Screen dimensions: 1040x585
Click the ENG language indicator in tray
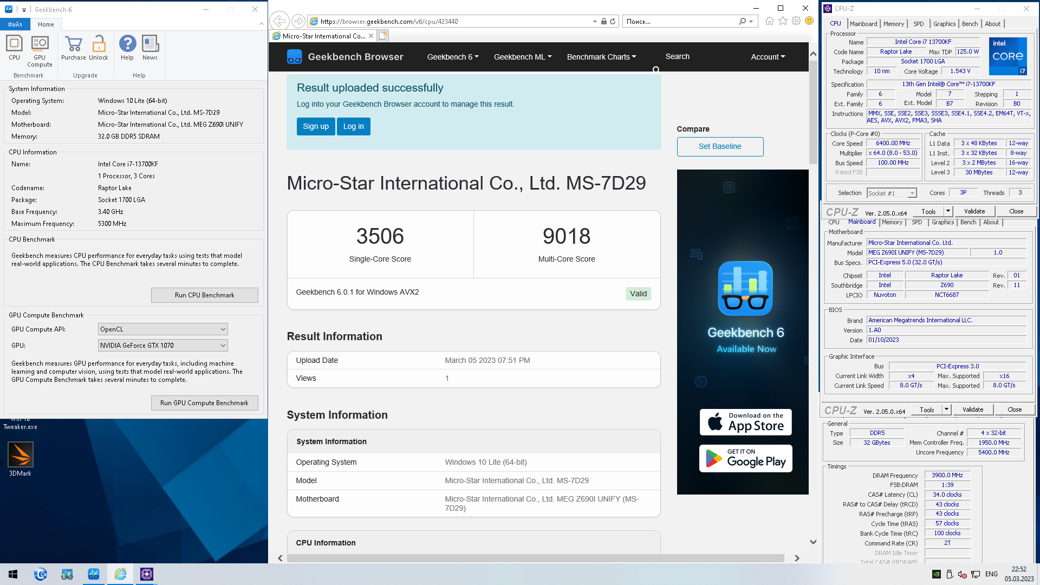click(991, 574)
